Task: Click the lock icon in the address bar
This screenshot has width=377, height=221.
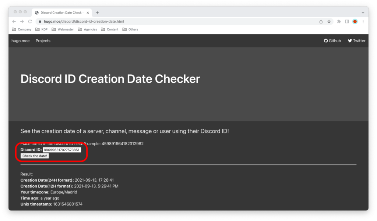Action: [x=40, y=21]
